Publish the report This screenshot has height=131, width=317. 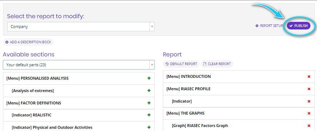(x=298, y=26)
